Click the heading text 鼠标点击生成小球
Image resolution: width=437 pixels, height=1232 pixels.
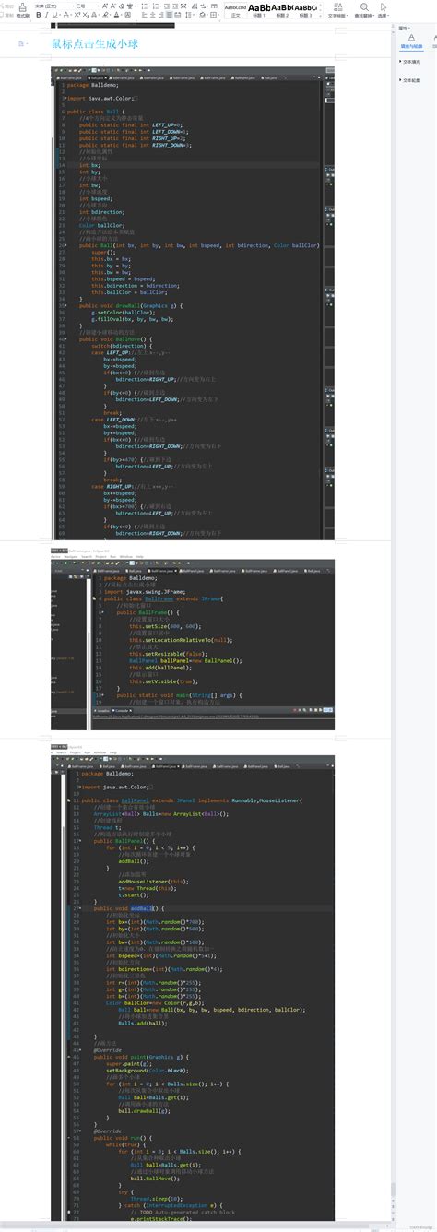tap(89, 44)
